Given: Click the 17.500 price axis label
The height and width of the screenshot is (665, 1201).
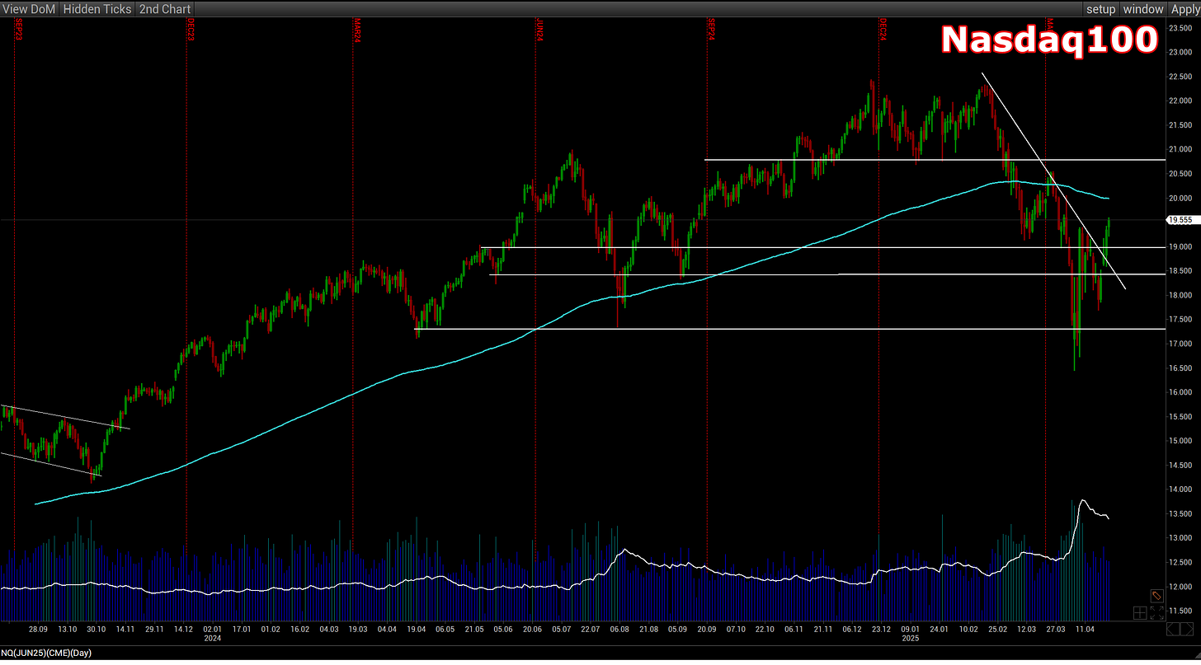Looking at the screenshot, I should (x=1182, y=319).
